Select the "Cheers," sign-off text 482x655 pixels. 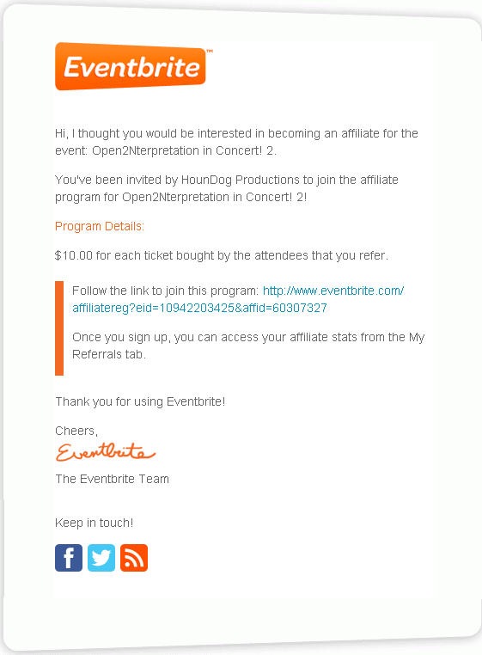point(76,432)
